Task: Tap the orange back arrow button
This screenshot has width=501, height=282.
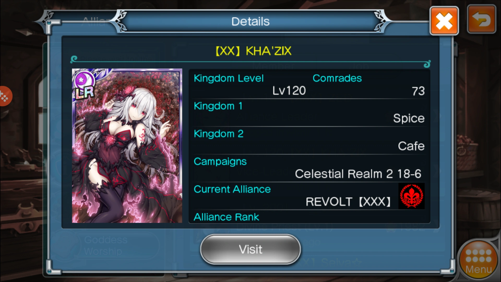Action: [x=481, y=20]
